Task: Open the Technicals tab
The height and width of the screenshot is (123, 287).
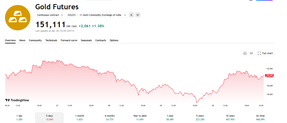Action: 51,40
